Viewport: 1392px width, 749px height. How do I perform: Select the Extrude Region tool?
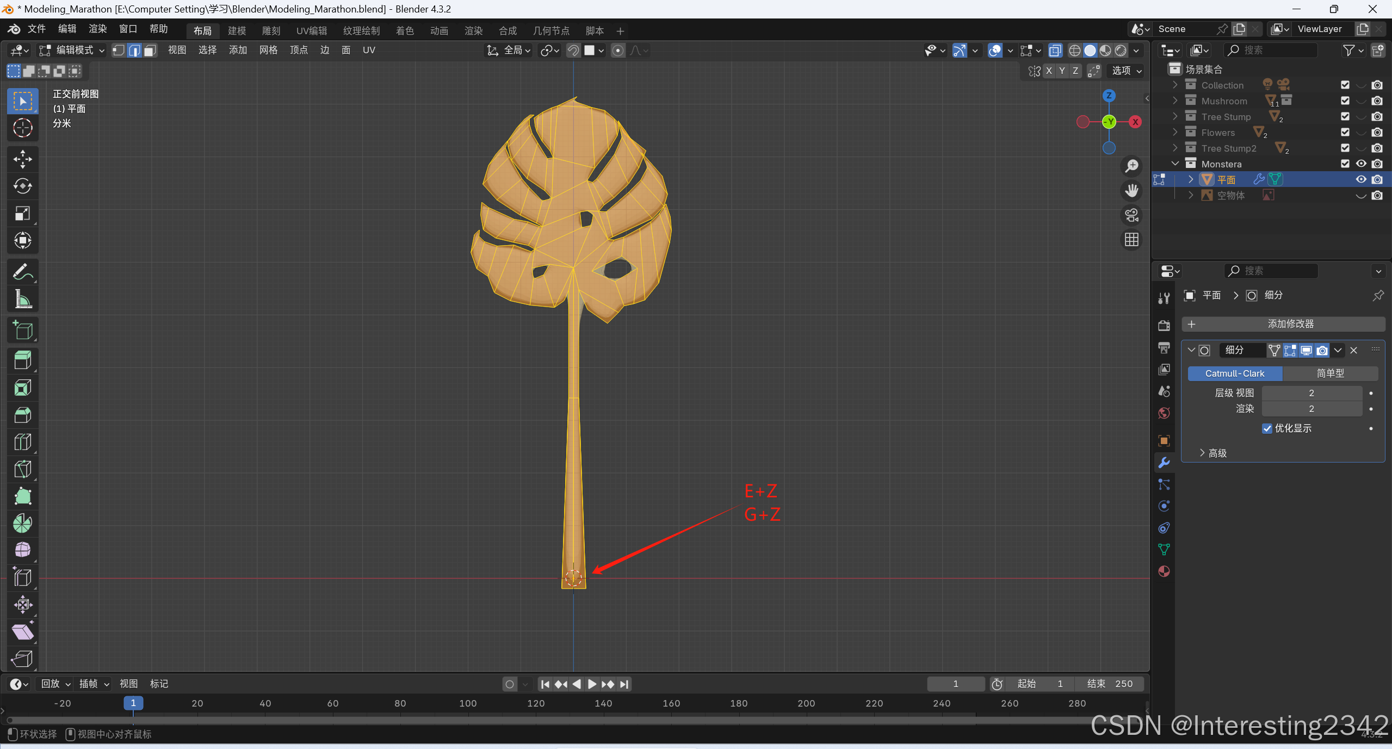22,360
